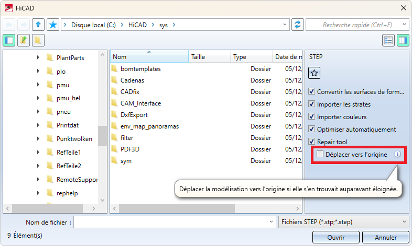Click the Annuler button

(385, 237)
